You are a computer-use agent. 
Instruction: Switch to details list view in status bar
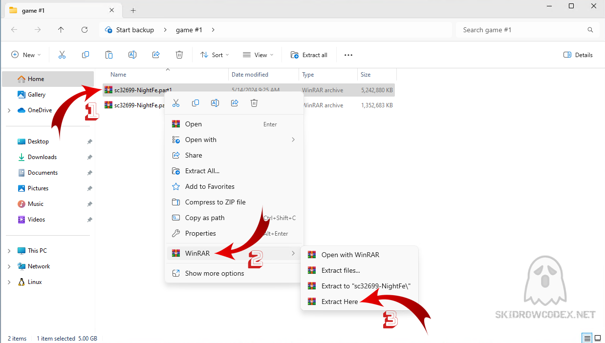pyautogui.click(x=586, y=338)
